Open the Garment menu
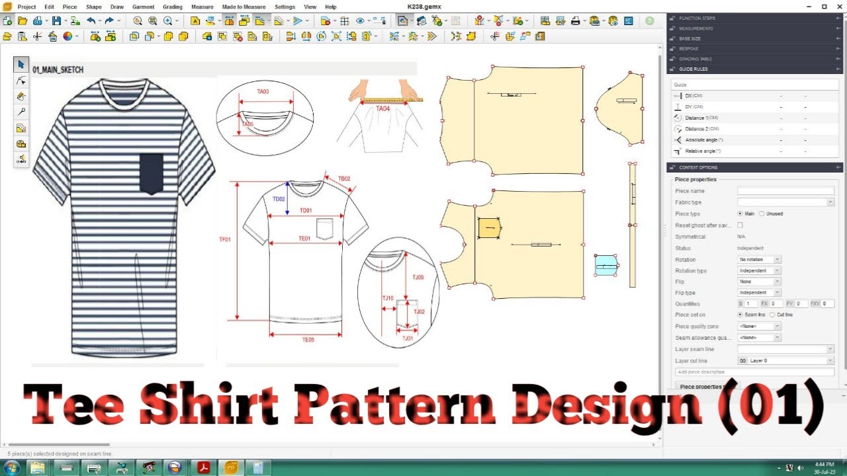 coord(143,7)
